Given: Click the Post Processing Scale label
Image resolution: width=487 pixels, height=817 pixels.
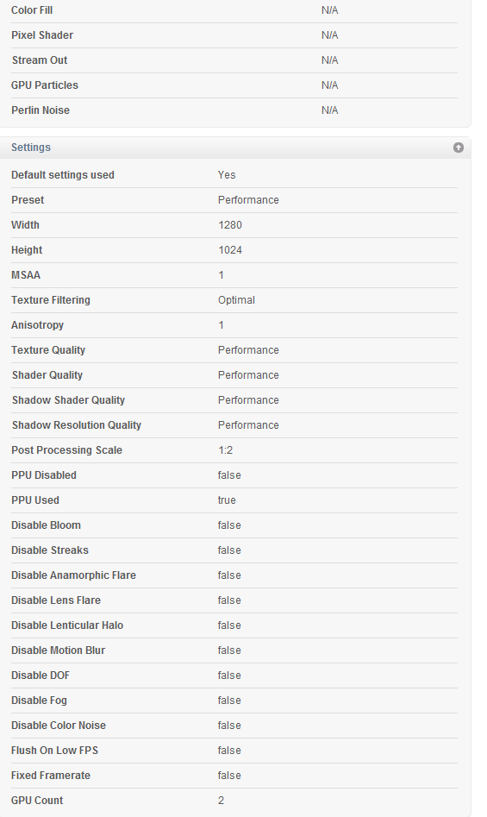Looking at the screenshot, I should point(66,450).
